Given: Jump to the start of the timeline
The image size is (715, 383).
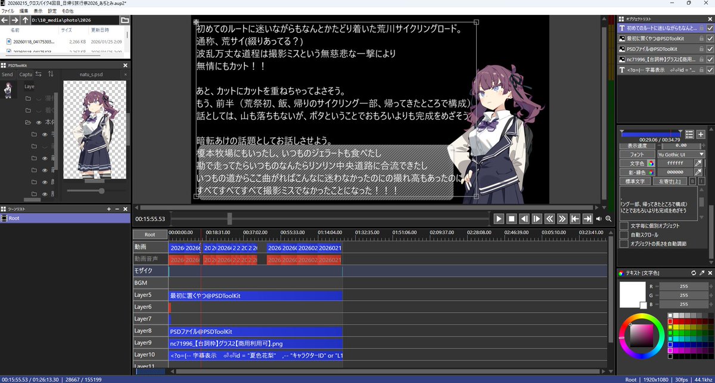Looking at the screenshot, I should tap(575, 219).
